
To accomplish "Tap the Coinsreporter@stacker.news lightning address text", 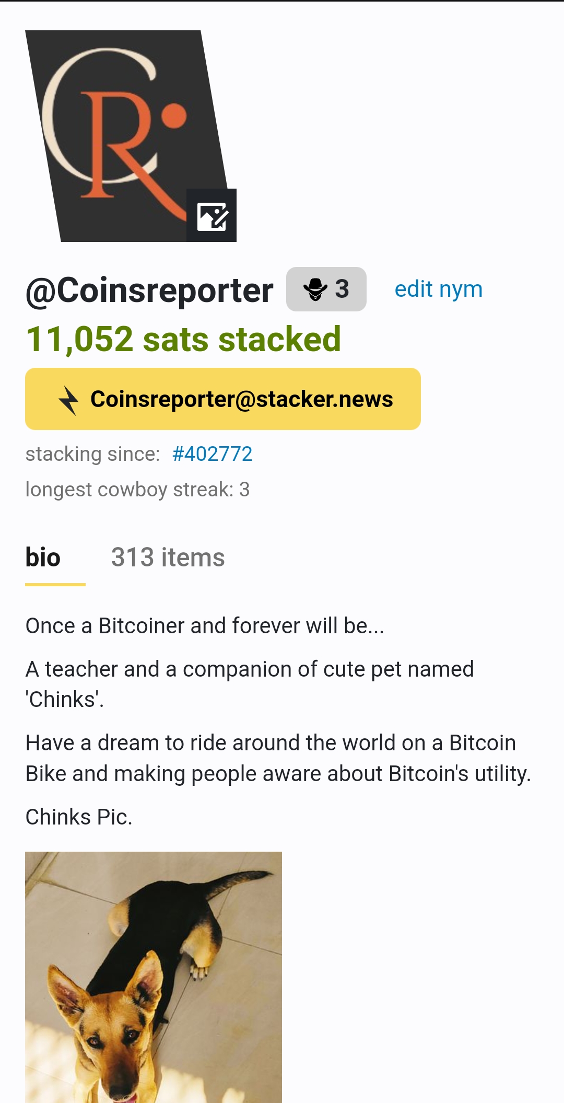I will pos(241,399).
